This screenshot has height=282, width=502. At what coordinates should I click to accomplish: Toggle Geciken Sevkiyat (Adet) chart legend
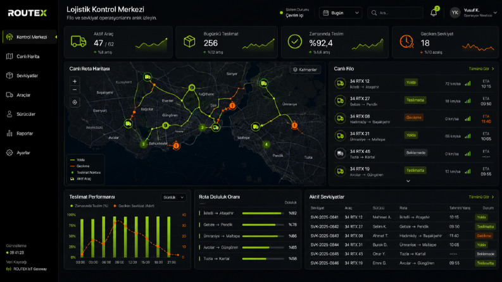[x=134, y=206]
